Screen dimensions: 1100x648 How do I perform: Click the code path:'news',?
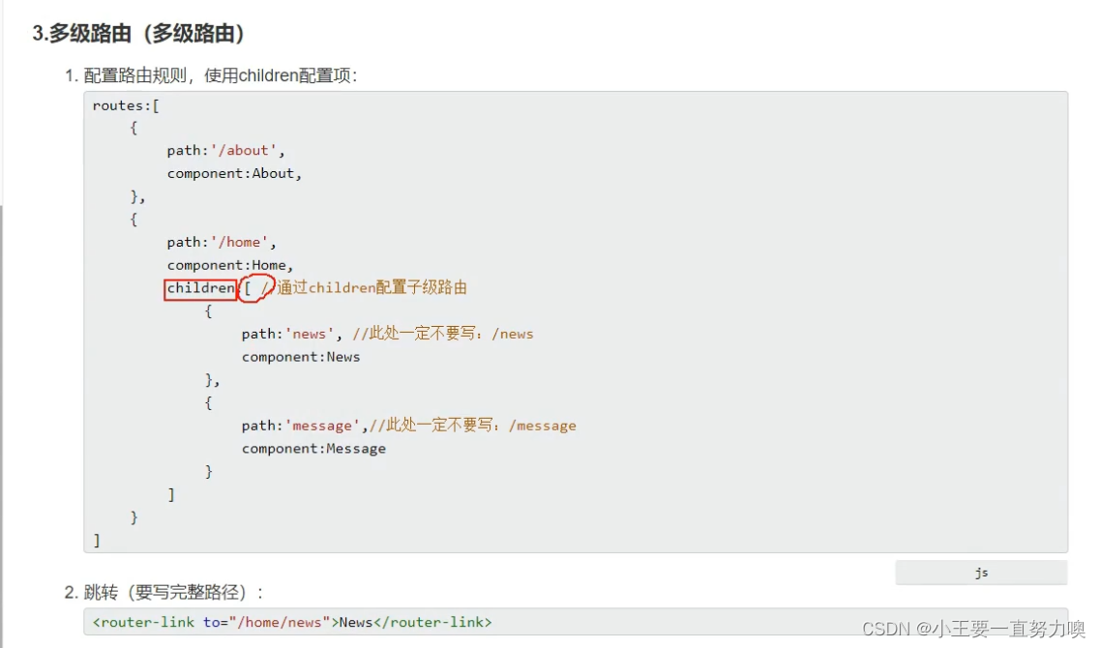pos(292,335)
